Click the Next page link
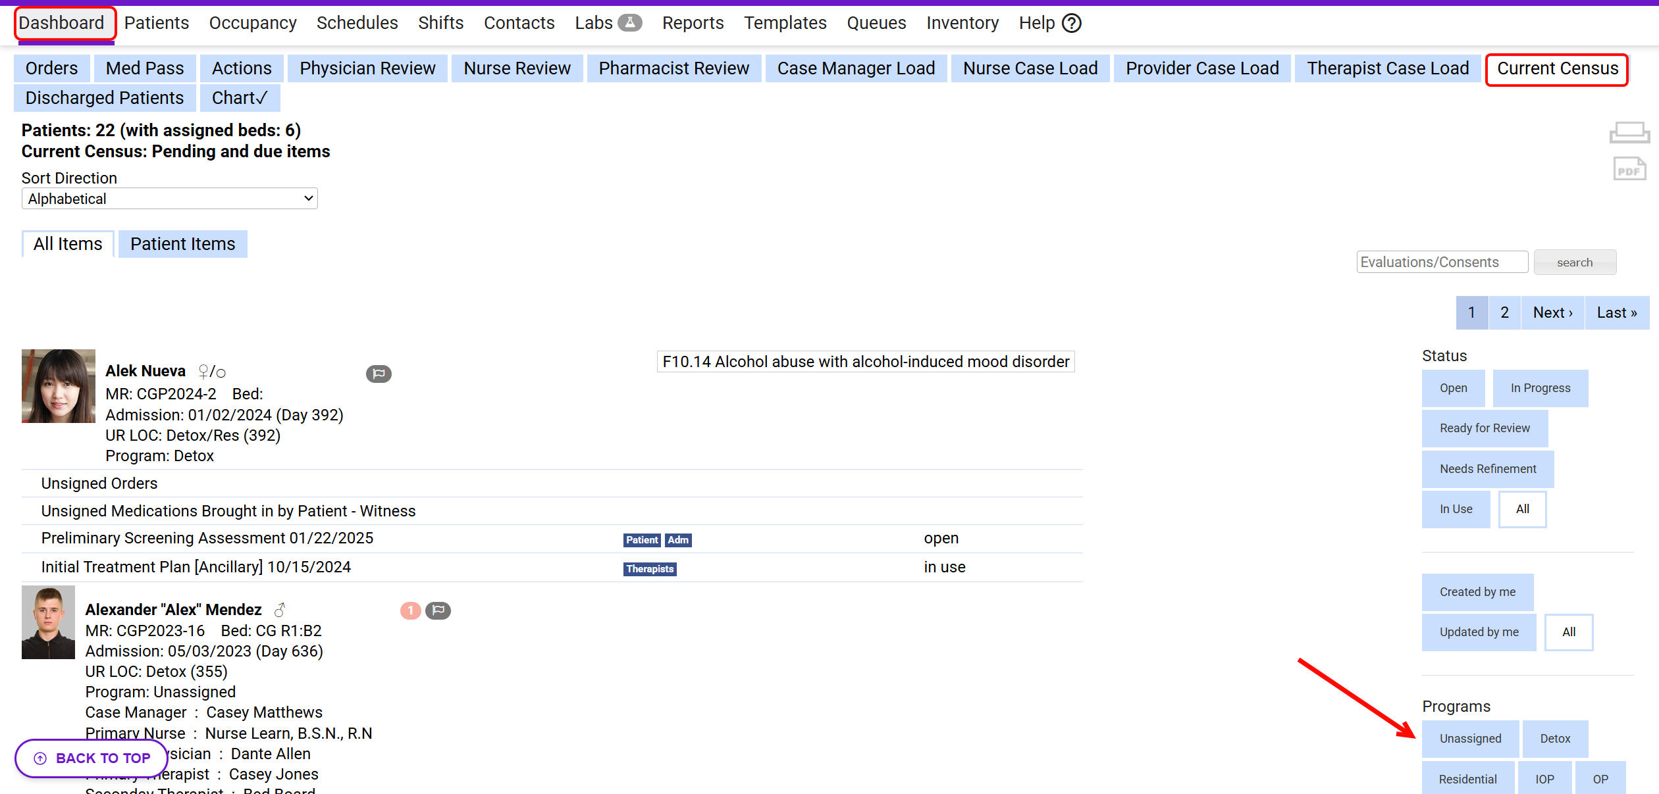1659x794 pixels. 1552,312
